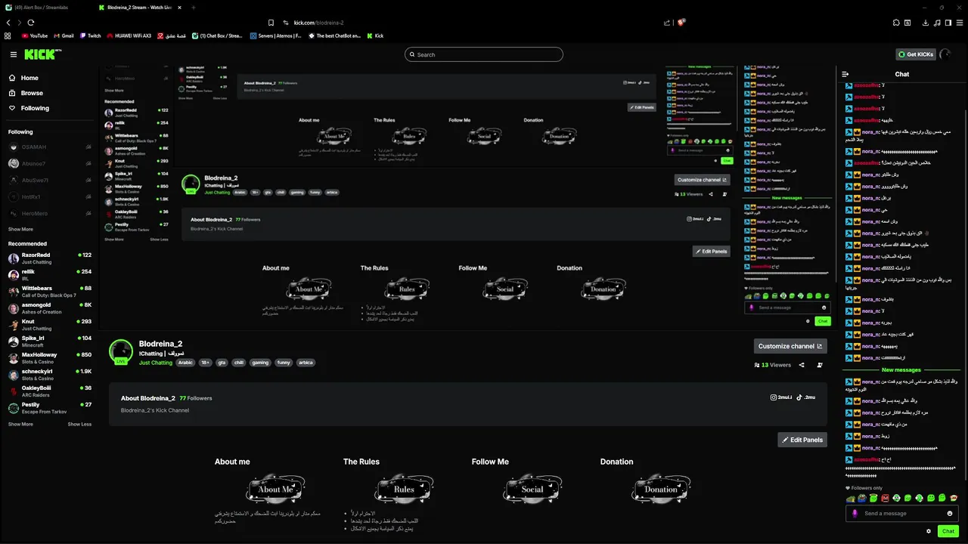Insert the angry red face emote
This screenshot has width=968, height=544.
tap(885, 498)
